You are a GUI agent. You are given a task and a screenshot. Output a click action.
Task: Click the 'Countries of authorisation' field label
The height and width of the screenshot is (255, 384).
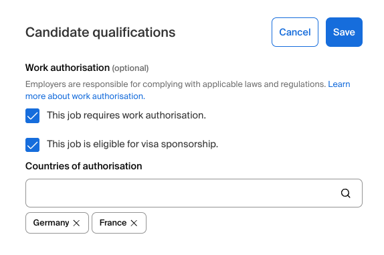point(84,166)
